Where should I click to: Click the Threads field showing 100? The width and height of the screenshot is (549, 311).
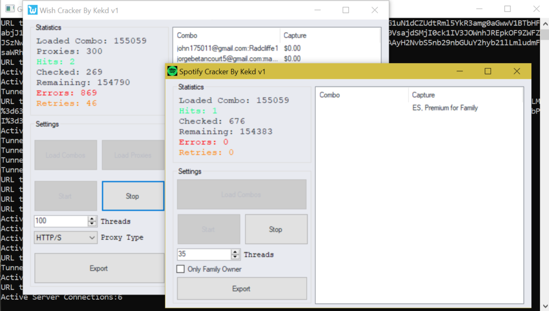61,221
